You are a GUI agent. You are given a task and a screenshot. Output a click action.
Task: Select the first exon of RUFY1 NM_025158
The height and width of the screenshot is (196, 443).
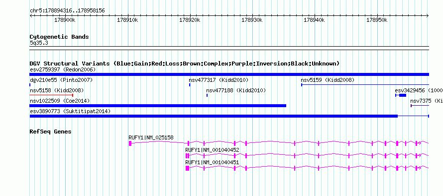coord(130,143)
